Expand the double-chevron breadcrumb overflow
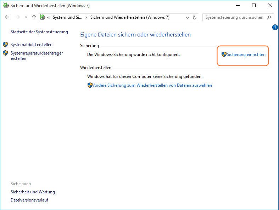This screenshot has height=210, width=279. [x=49, y=18]
